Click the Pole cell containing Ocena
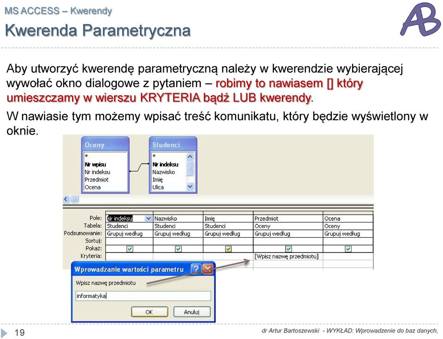This screenshot has height=339, width=443. (x=348, y=219)
